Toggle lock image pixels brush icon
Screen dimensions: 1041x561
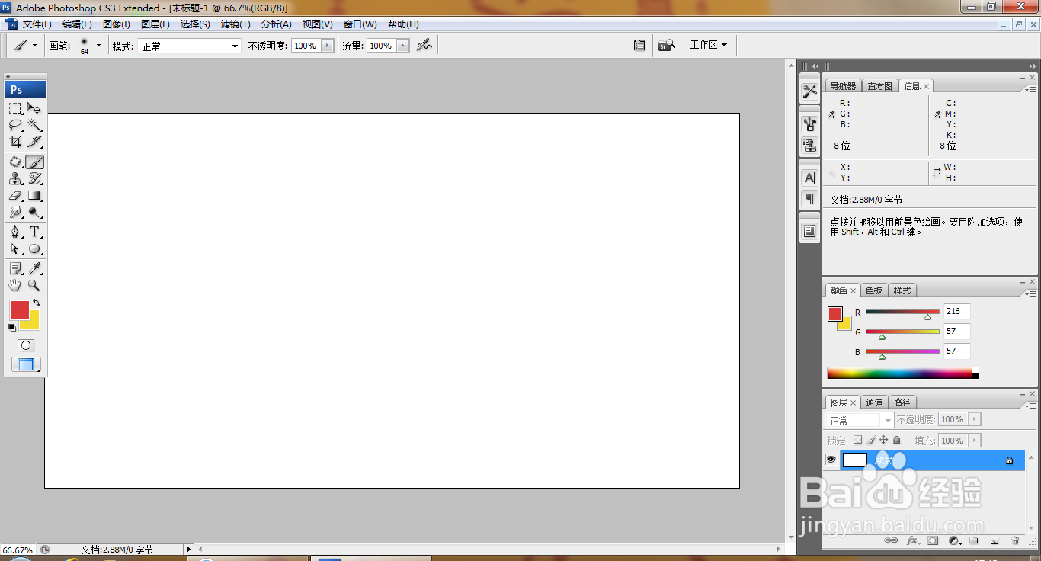click(x=871, y=440)
